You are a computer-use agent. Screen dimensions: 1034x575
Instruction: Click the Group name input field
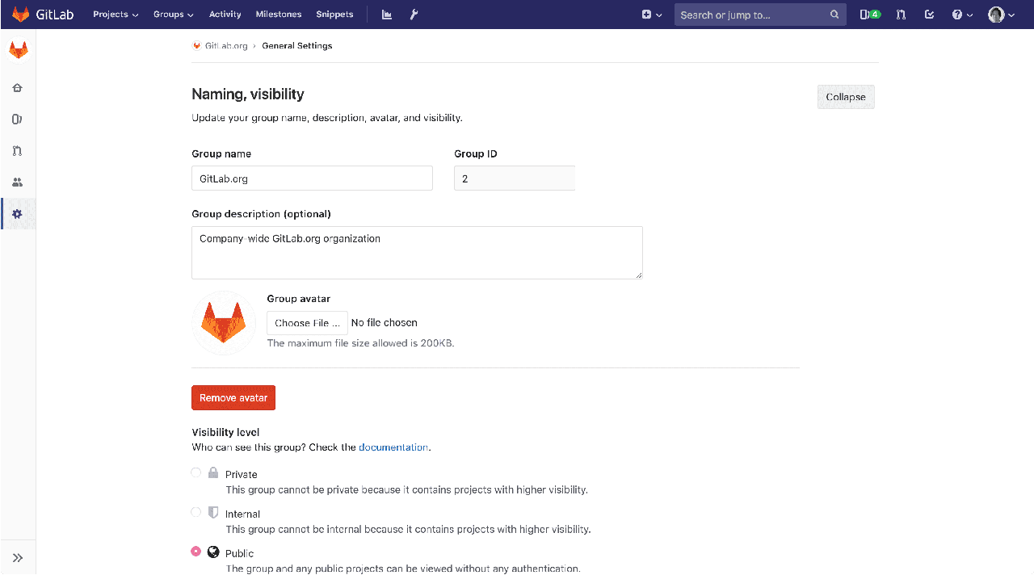(x=312, y=178)
